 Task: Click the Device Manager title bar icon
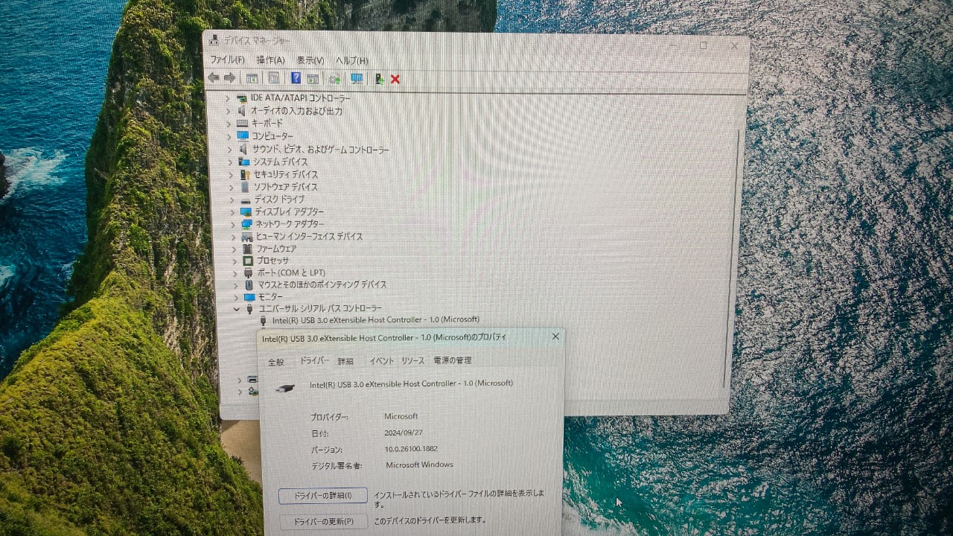(214, 40)
